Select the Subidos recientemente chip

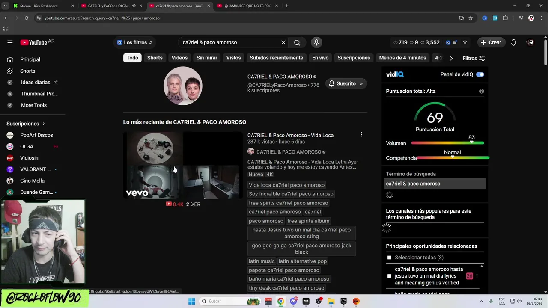pyautogui.click(x=277, y=58)
